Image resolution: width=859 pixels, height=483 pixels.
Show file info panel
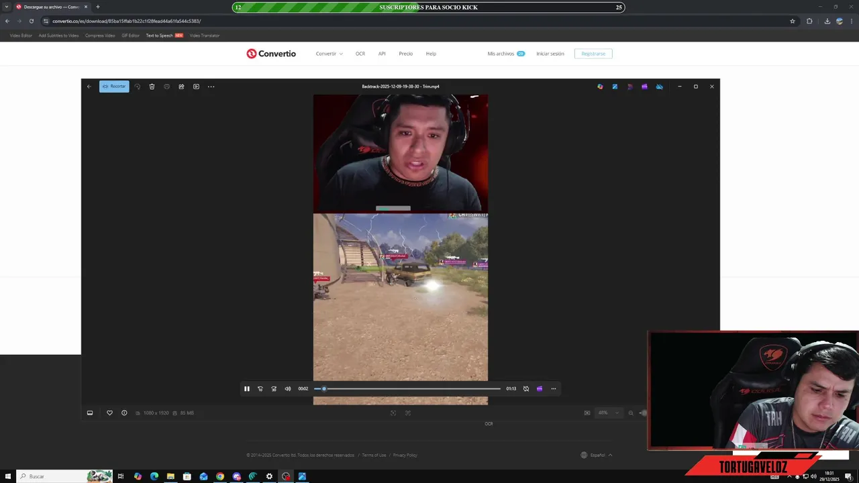pos(124,413)
